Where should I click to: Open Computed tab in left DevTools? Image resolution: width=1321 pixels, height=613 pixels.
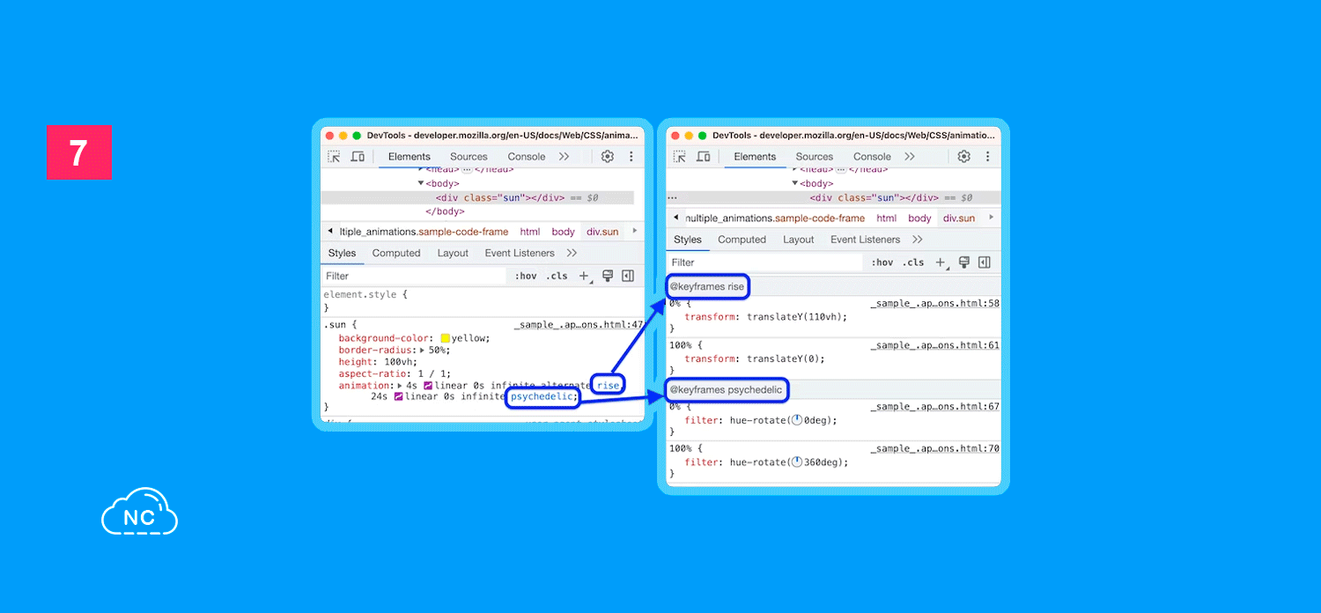396,253
